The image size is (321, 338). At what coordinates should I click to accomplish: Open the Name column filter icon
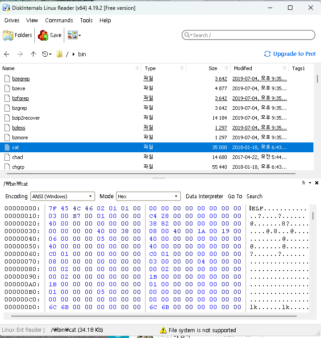click(x=137, y=68)
